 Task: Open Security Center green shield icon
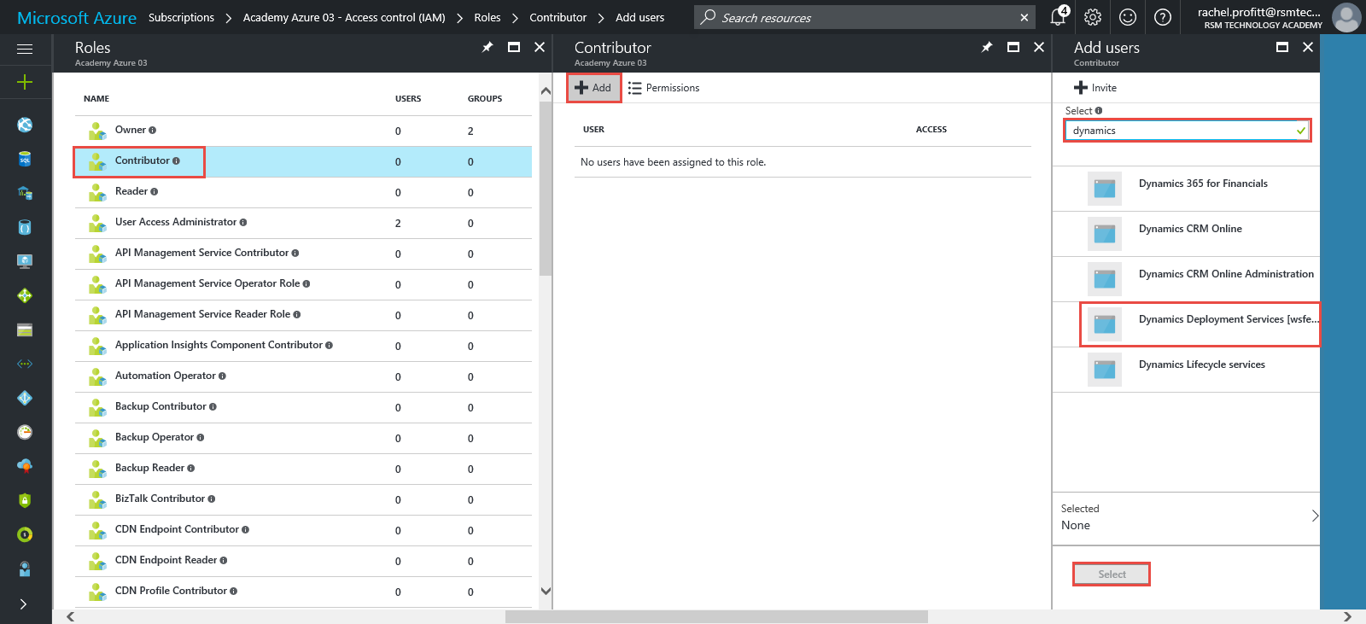pos(25,500)
